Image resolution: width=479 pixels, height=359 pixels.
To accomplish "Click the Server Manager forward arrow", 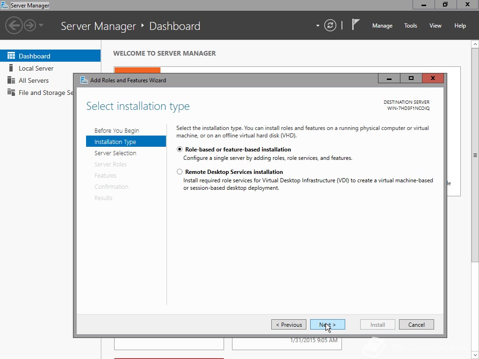I will 30,25.
